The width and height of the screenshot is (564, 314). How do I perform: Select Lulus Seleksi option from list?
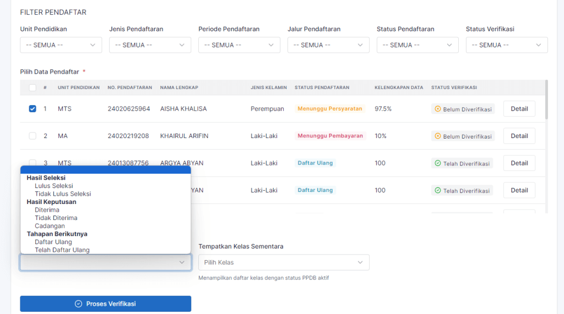point(54,186)
